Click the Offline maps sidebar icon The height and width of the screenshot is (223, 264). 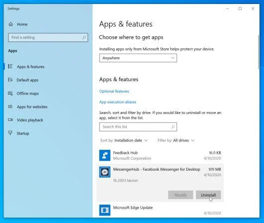pyautogui.click(x=10, y=93)
